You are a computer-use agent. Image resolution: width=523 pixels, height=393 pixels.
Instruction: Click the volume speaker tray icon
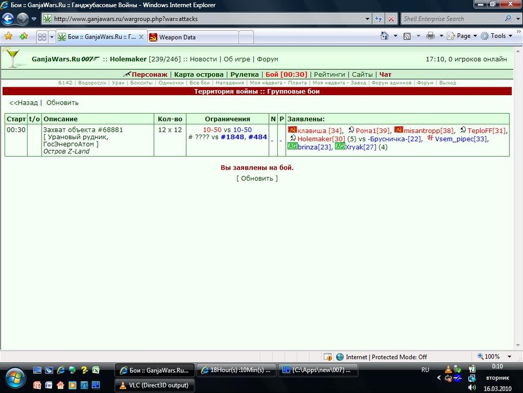pyautogui.click(x=472, y=388)
